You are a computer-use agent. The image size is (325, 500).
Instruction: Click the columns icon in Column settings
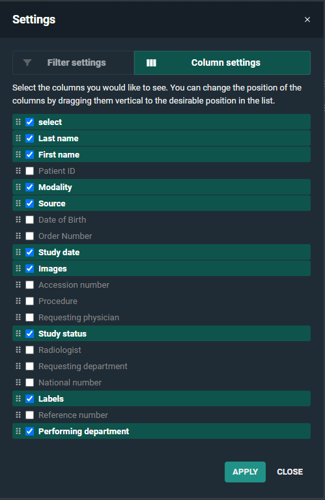click(151, 62)
